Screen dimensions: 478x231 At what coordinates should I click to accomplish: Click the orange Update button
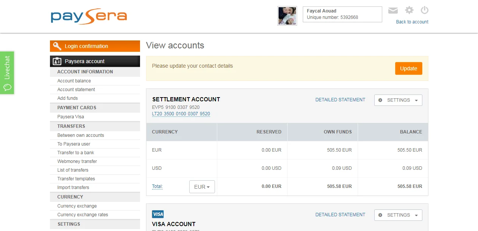point(408,68)
